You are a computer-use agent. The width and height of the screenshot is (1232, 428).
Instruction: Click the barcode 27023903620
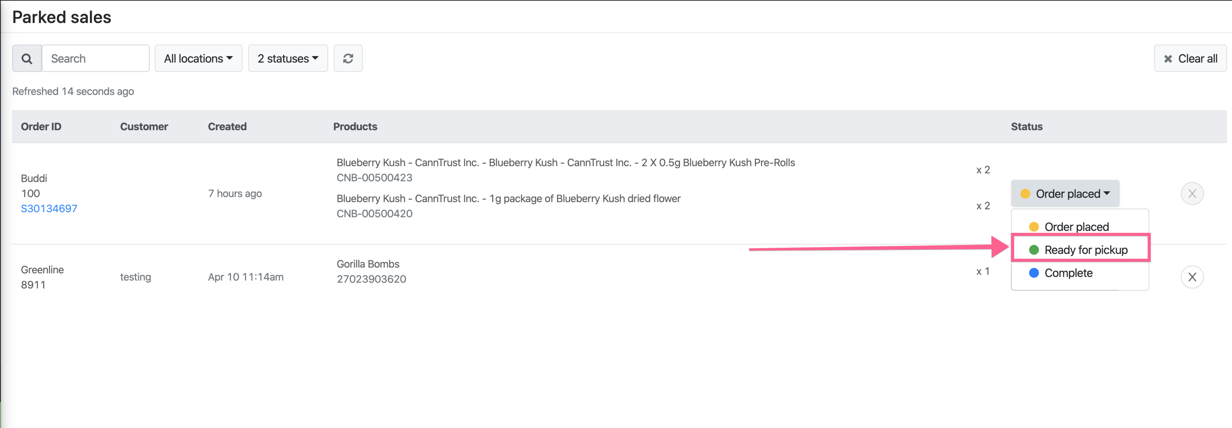click(x=371, y=279)
